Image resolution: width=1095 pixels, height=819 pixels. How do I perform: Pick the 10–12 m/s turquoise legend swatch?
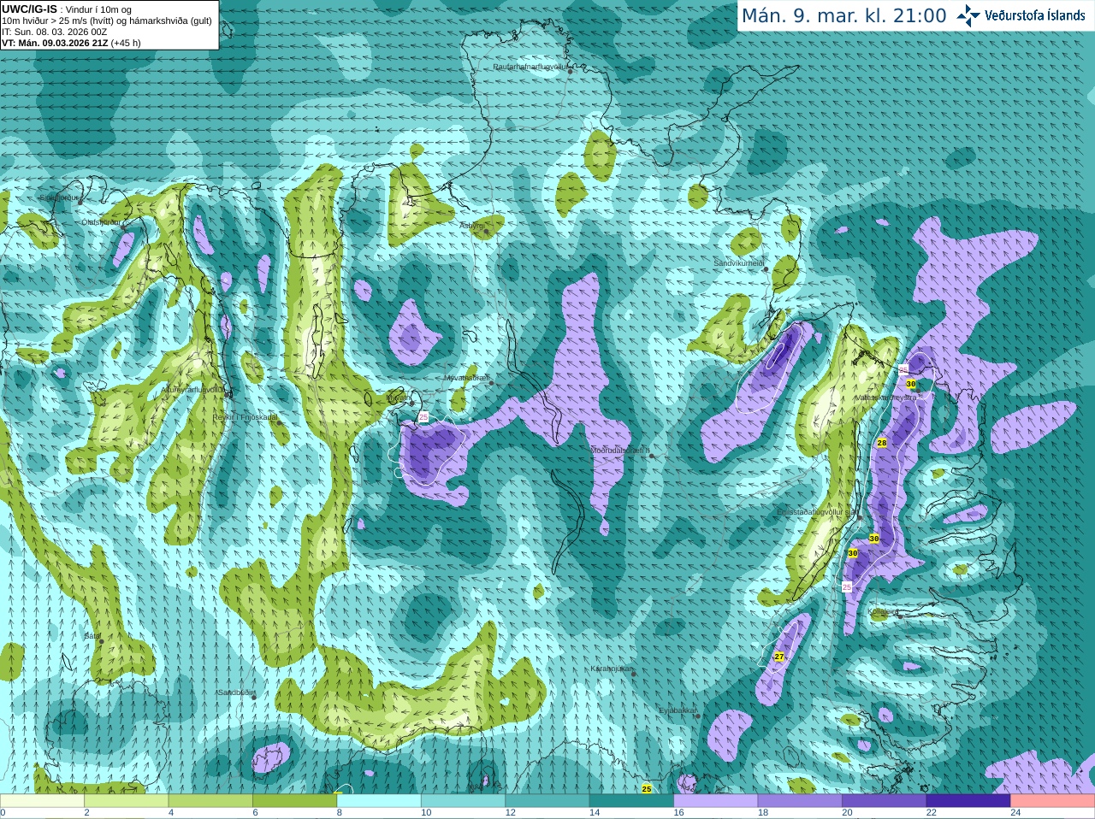pyautogui.click(x=463, y=801)
